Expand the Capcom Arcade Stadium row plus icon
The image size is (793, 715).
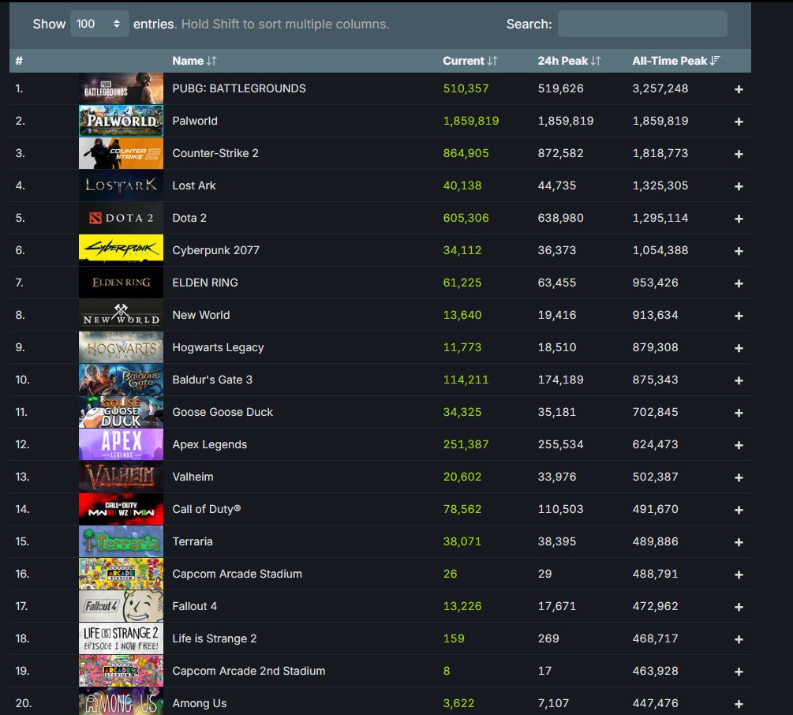(x=739, y=575)
